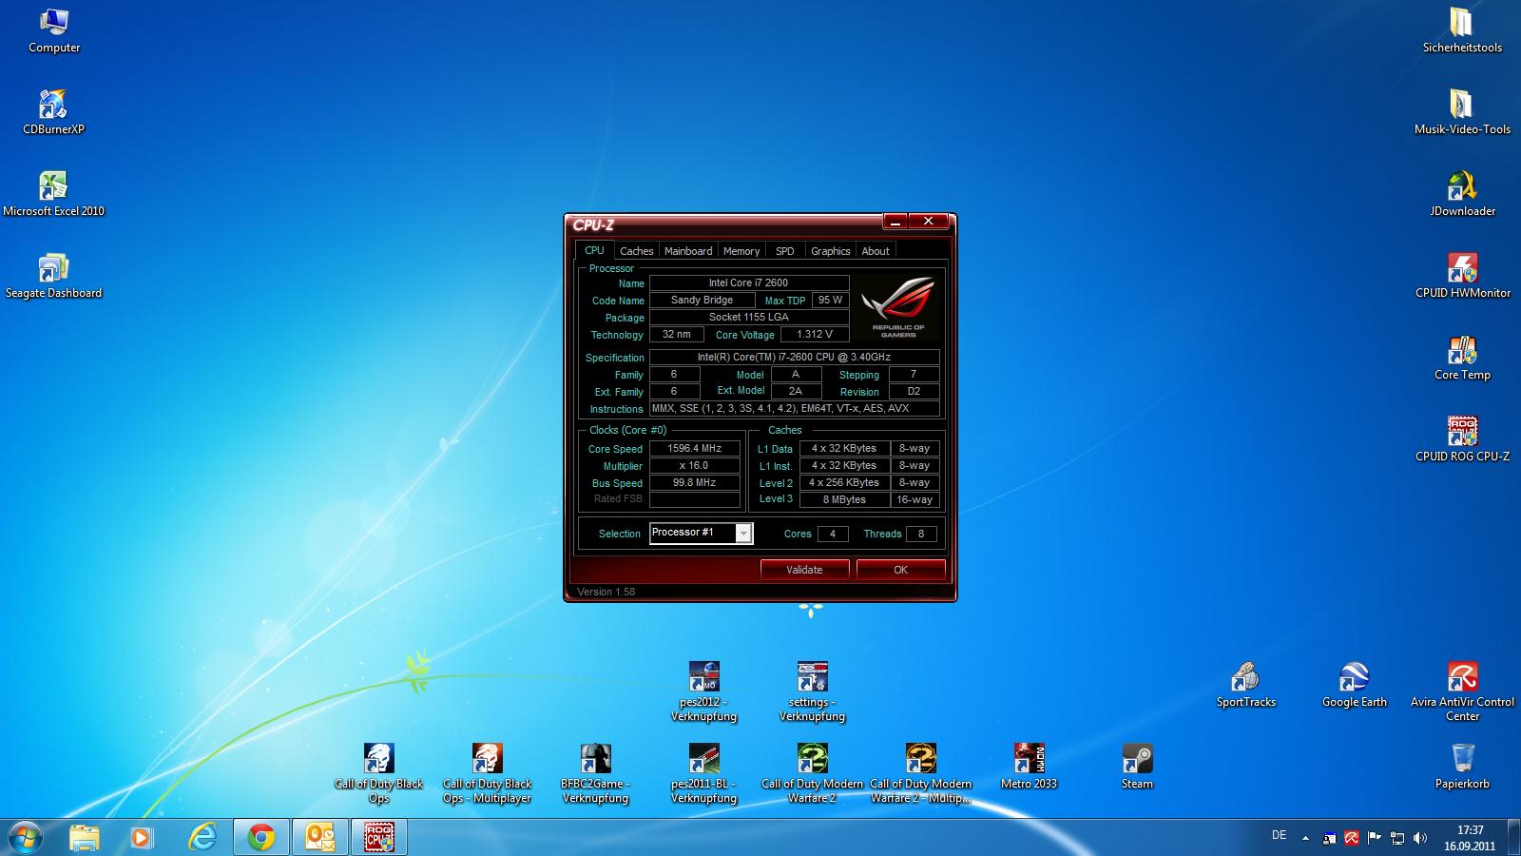This screenshot has height=856, width=1521.
Task: Open Outlook from the taskbar
Action: coord(319,837)
